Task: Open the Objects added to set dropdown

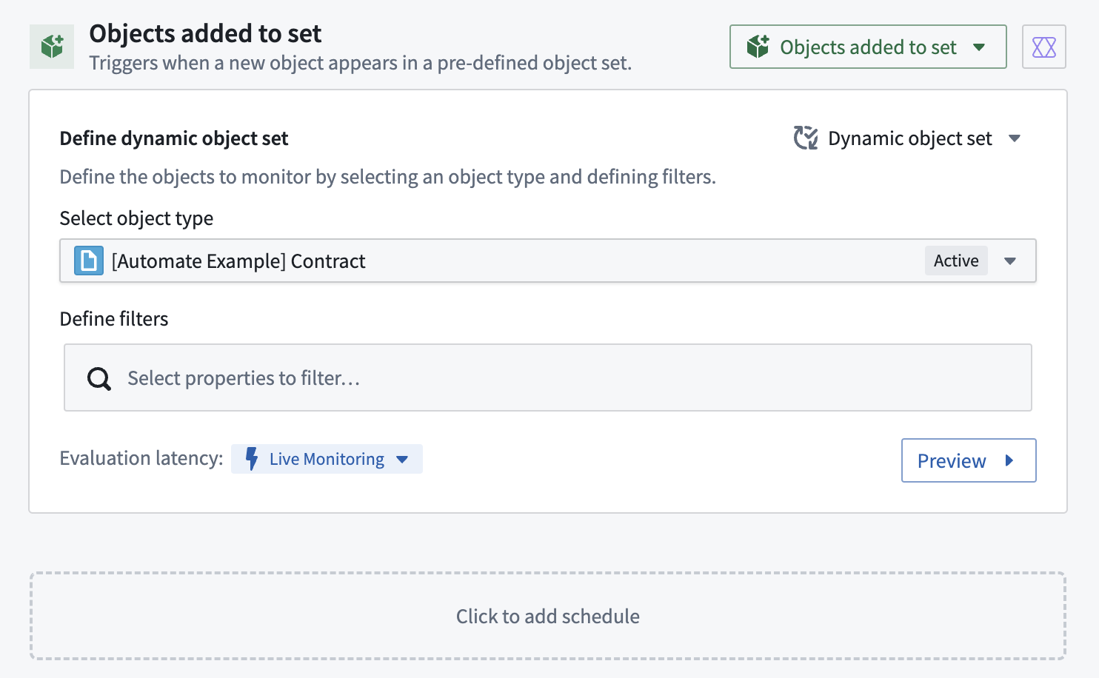Action: 868,47
